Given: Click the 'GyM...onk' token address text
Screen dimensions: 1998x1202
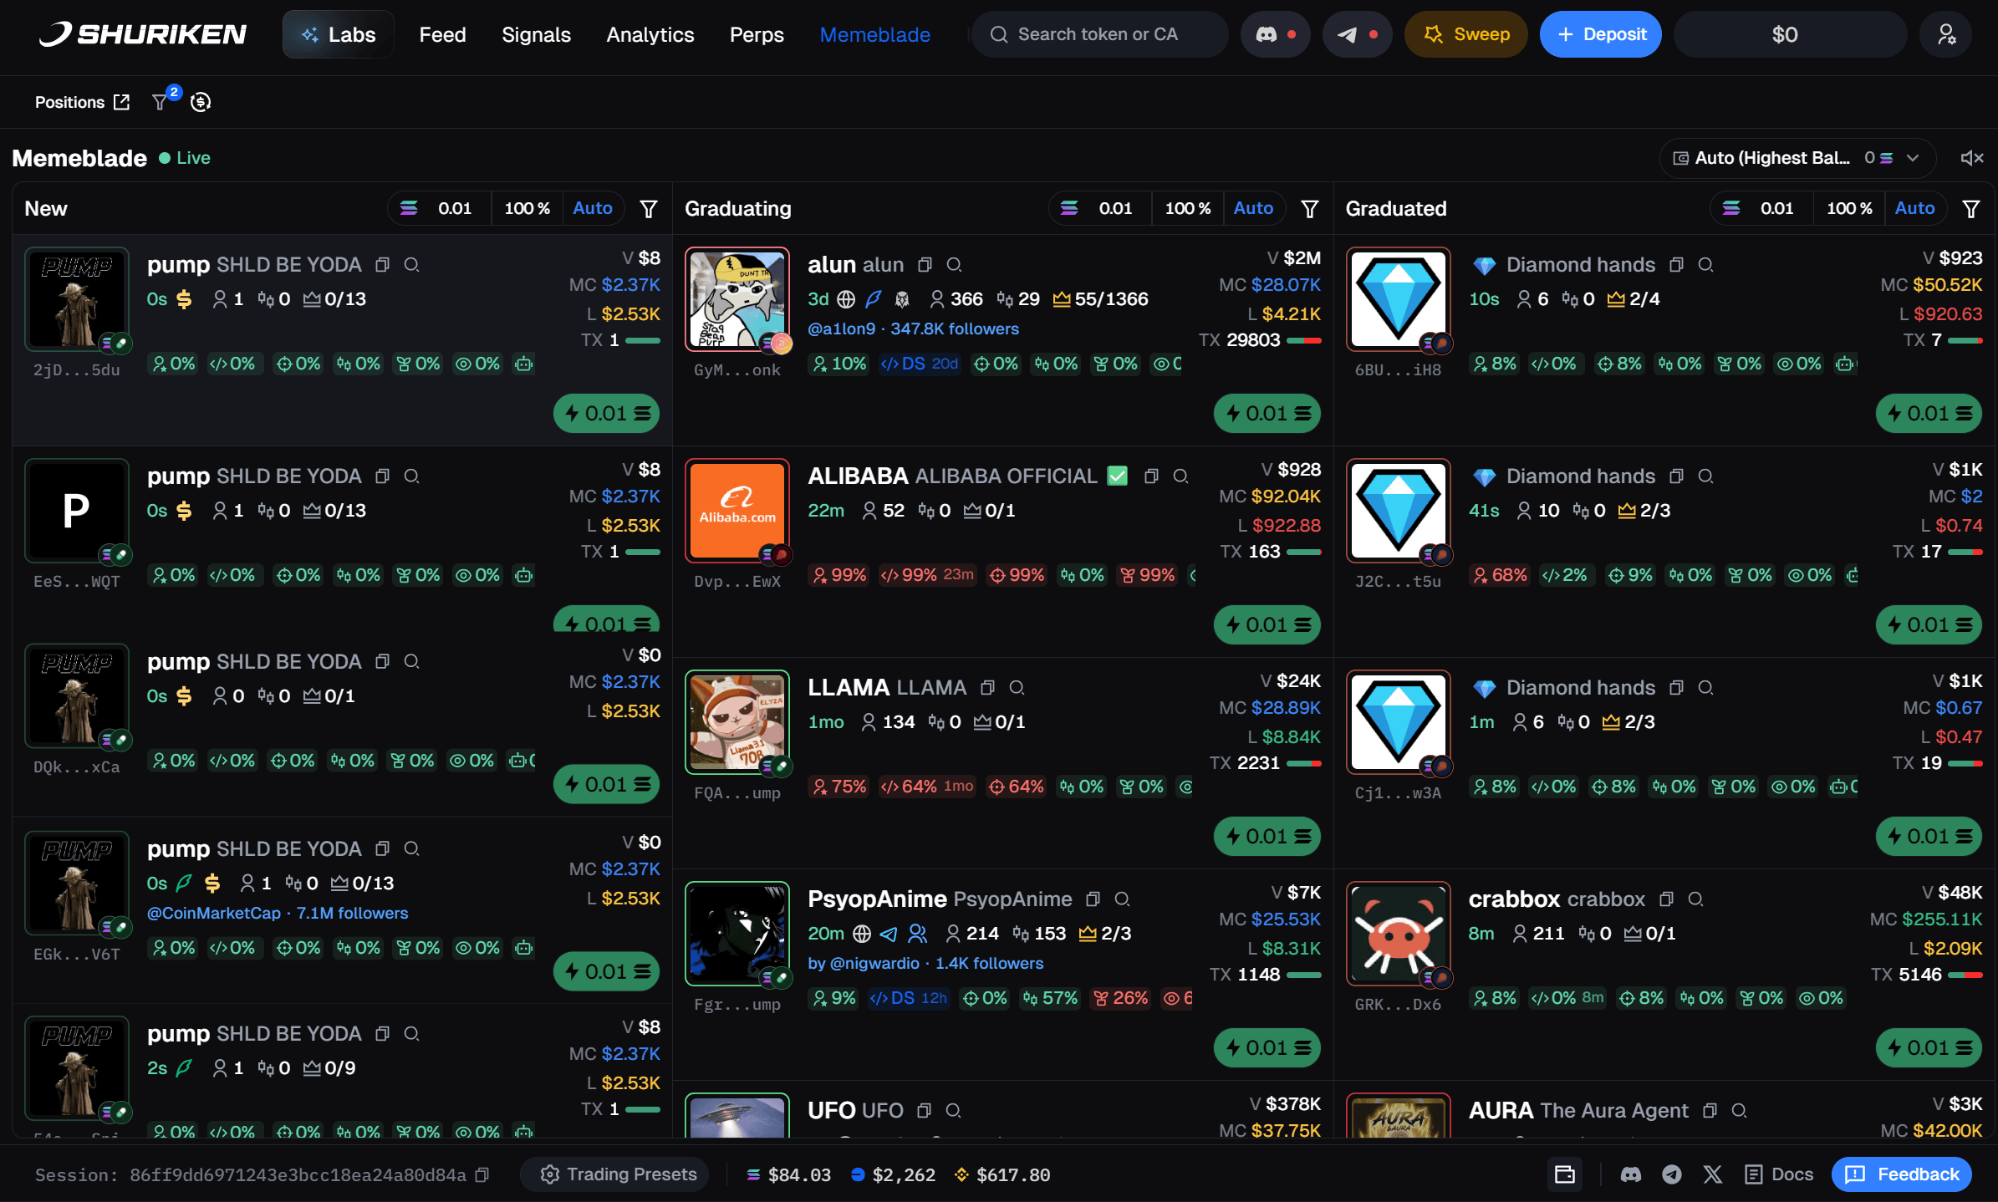Looking at the screenshot, I should coord(737,370).
